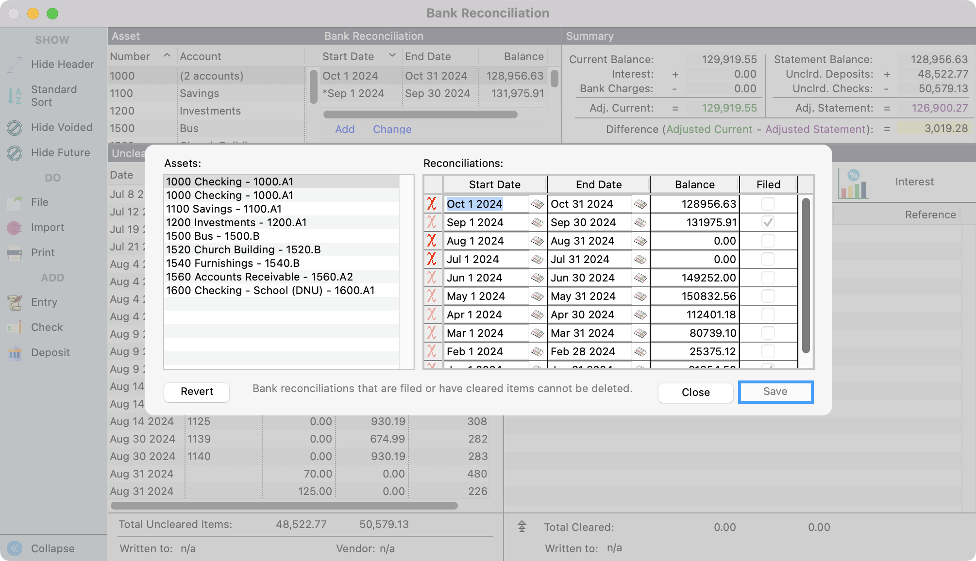
Task: Toggle Filed checkbox for Jun 2024 reconciliation
Action: (768, 278)
